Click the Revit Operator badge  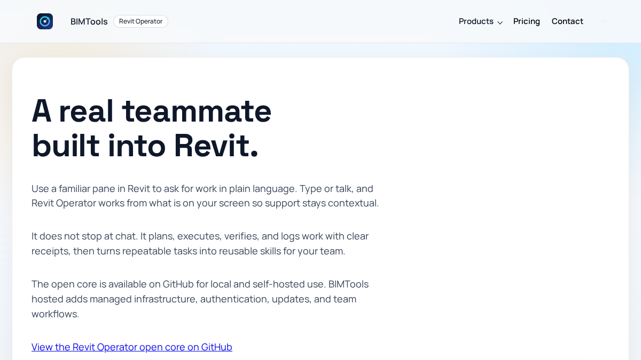pyautogui.click(x=140, y=21)
